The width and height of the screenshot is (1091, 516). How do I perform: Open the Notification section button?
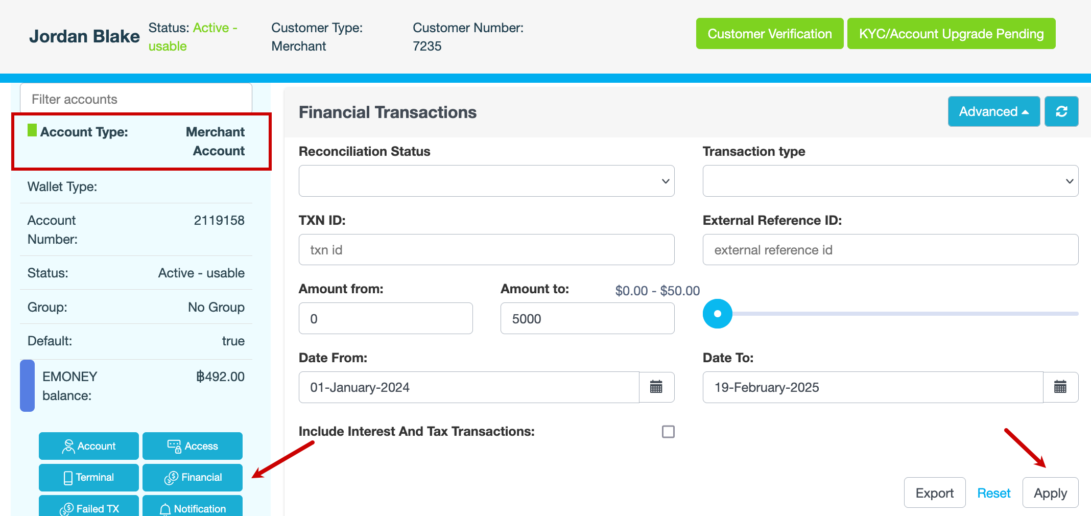(x=193, y=508)
